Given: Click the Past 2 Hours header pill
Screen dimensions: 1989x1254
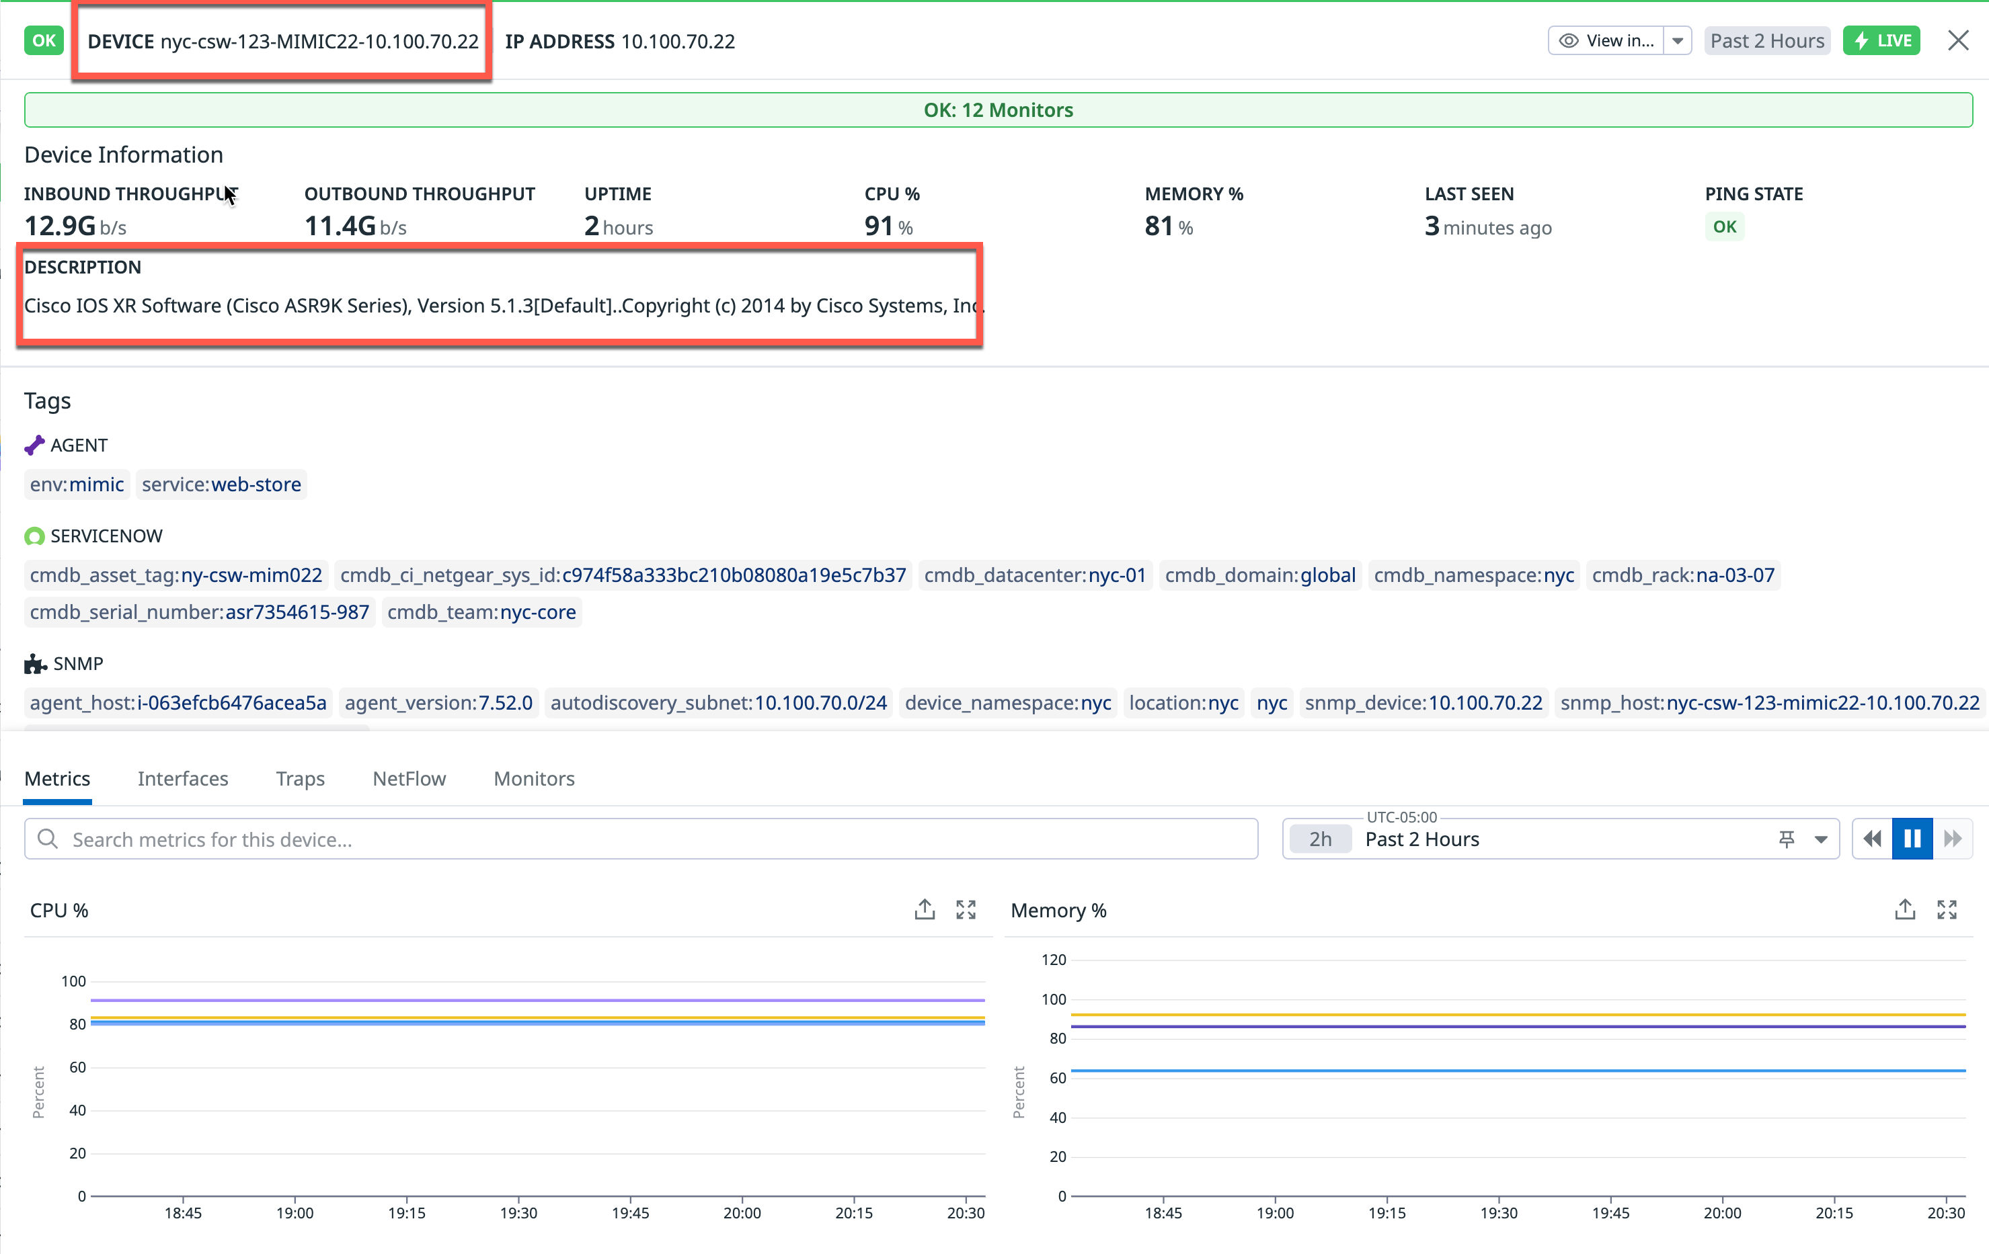Looking at the screenshot, I should pyautogui.click(x=1766, y=40).
